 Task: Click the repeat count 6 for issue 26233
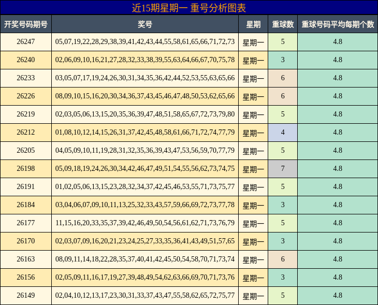283,78
